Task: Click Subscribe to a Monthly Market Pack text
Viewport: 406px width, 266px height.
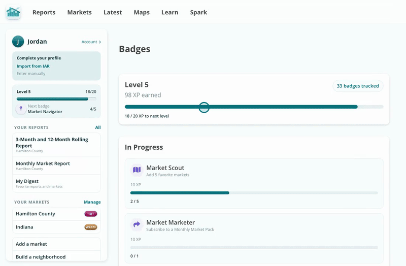Action: [x=180, y=229]
